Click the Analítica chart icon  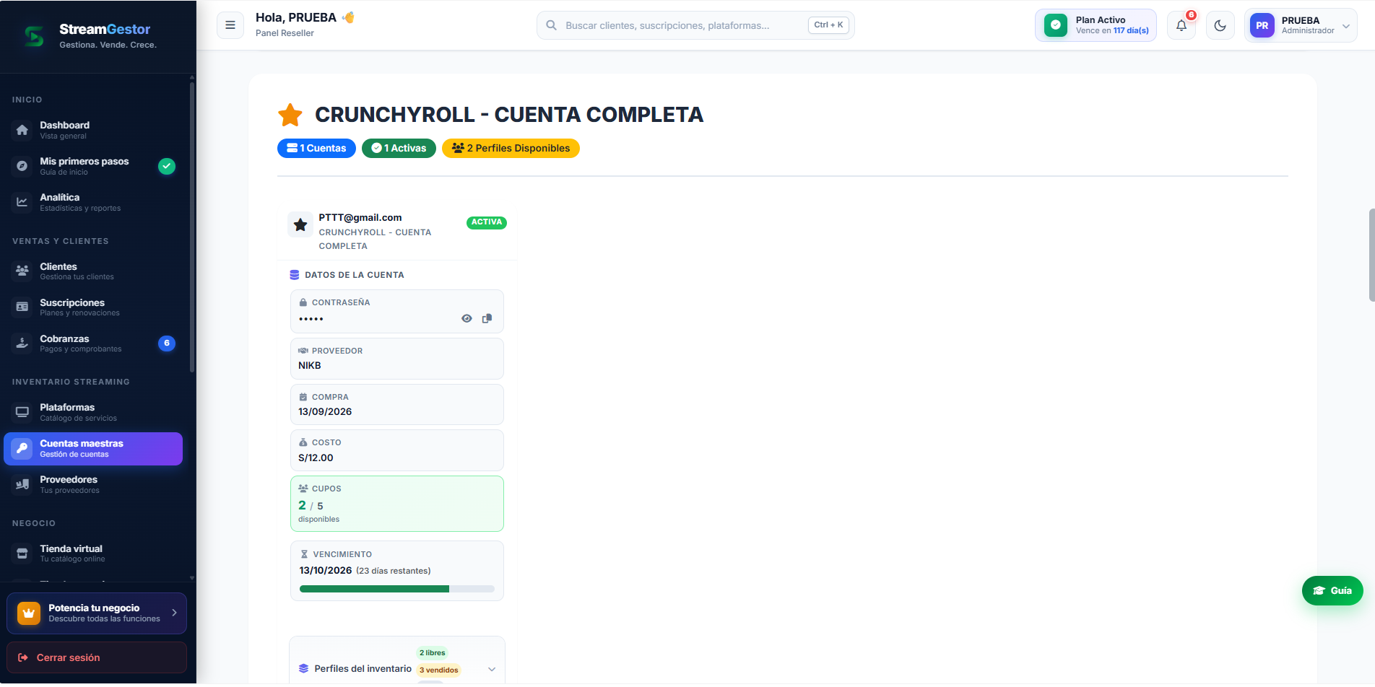[x=22, y=202]
